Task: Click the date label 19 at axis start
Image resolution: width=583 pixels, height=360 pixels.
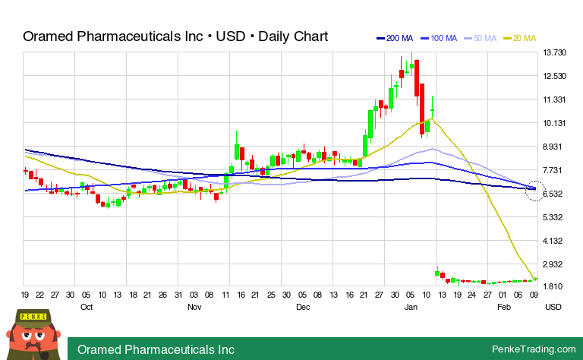Action: [25, 295]
